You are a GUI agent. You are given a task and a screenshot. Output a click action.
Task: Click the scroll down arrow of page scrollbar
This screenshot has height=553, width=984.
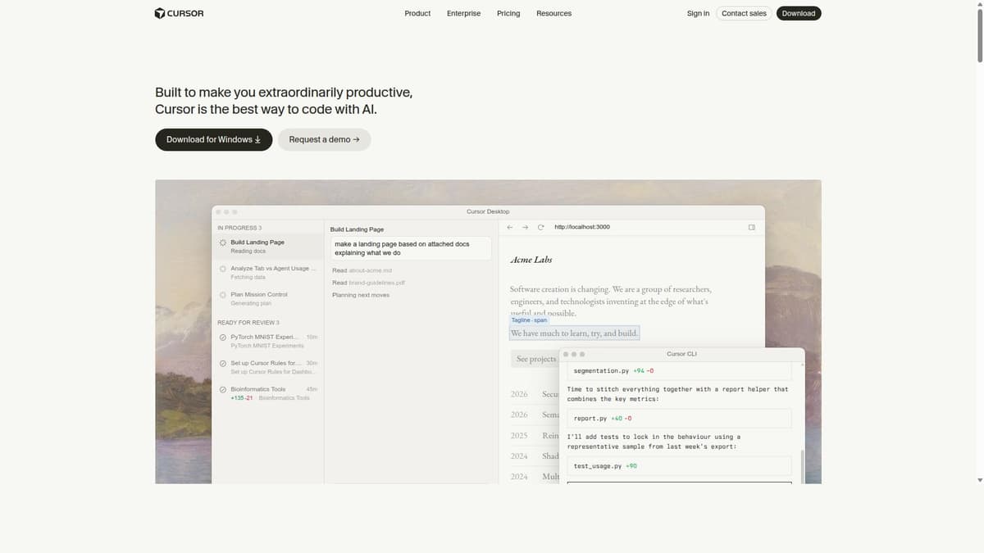(x=979, y=480)
